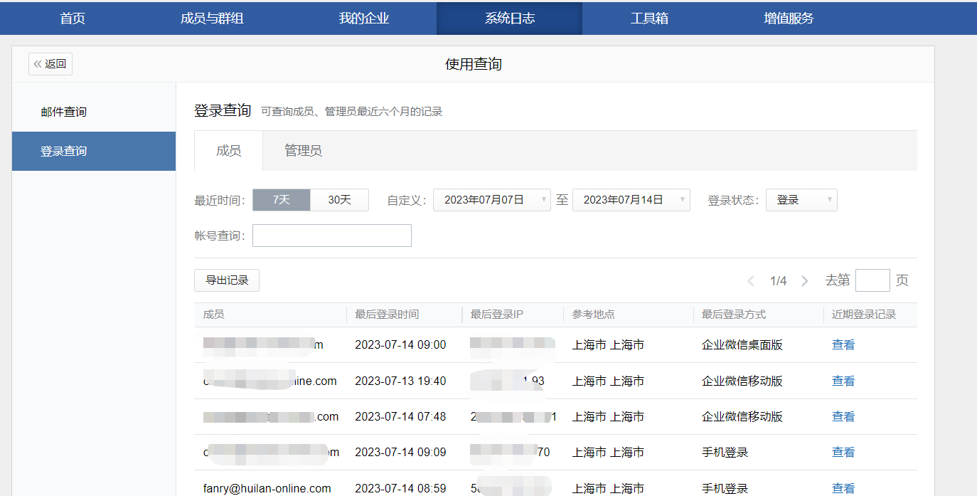
Task: Go to next page arrow in pagination
Action: pyautogui.click(x=805, y=281)
